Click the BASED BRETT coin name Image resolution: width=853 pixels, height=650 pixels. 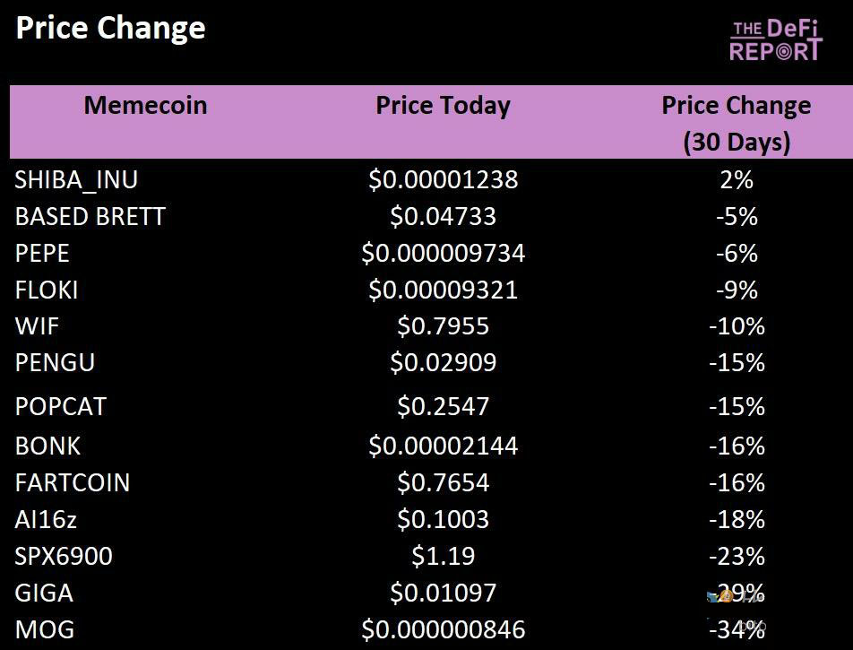tap(90, 217)
